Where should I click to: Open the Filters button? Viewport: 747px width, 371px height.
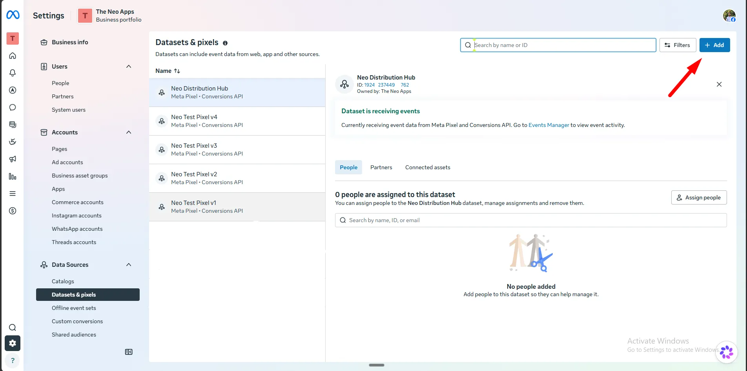678,45
